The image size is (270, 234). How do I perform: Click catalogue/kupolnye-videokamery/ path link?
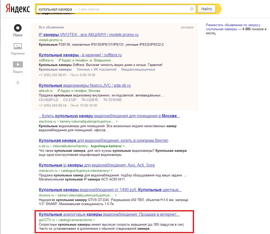[x=85, y=171]
